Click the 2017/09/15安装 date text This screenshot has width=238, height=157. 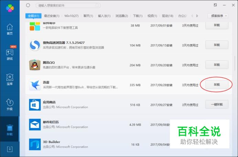161,45
